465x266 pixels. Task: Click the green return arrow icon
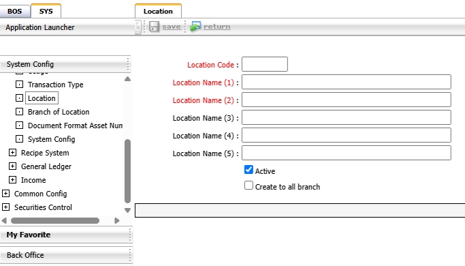coord(195,27)
